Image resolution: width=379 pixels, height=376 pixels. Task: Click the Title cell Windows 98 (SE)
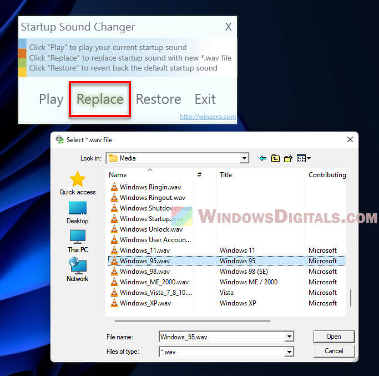click(244, 272)
